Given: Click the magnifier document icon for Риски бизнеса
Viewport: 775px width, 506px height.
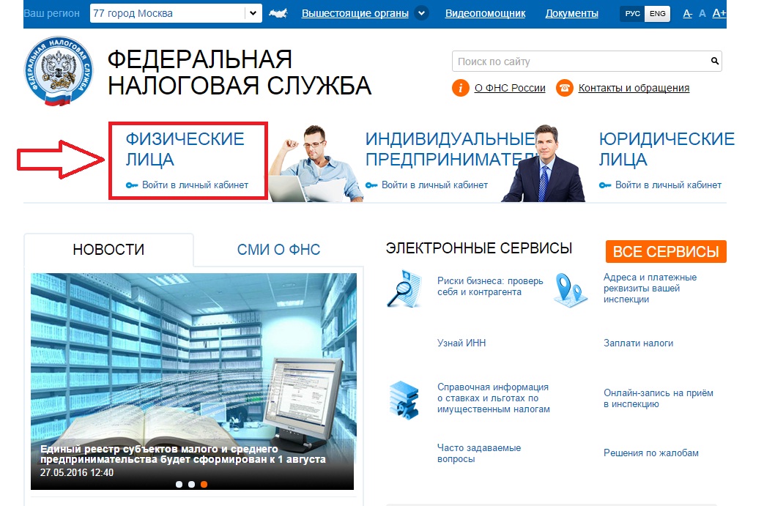Looking at the screenshot, I should tap(404, 289).
